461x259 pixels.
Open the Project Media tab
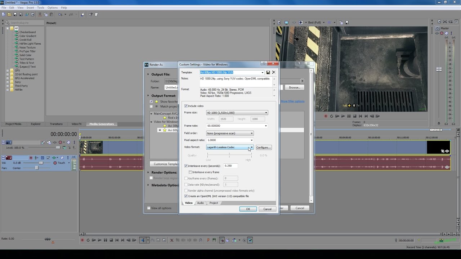pos(13,124)
